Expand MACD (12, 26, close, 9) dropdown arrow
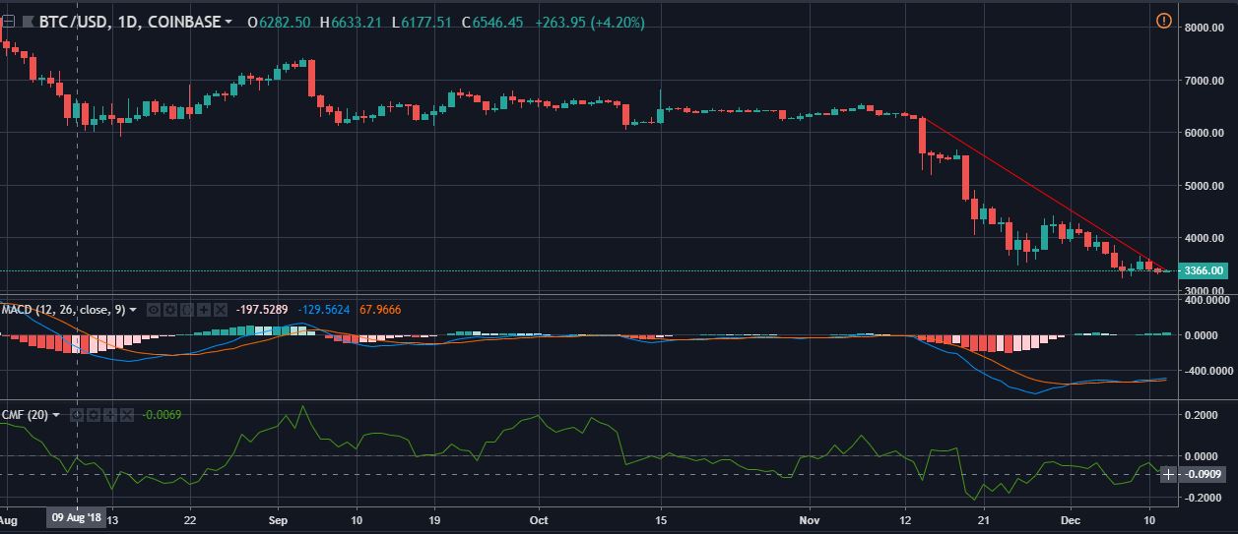 tap(133, 310)
